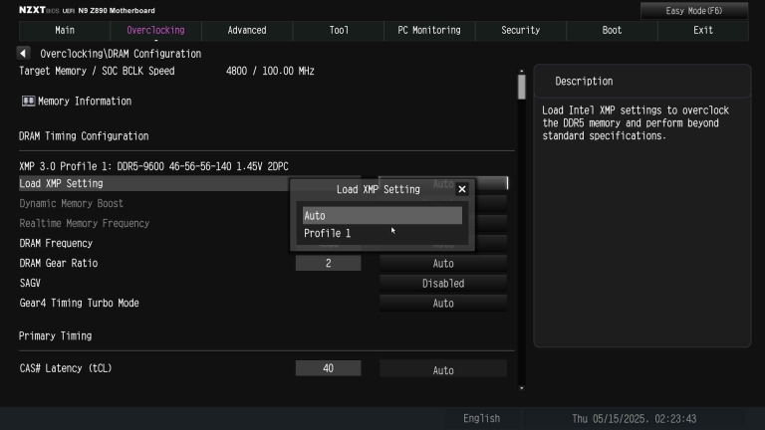
Task: Click Realtime Memory Frequency label
Action: tap(85, 223)
